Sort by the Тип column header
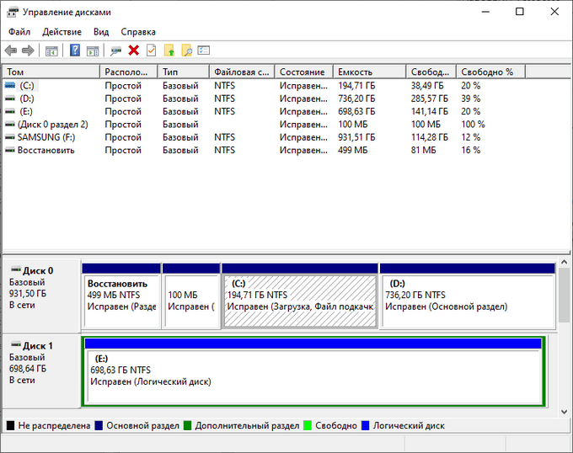 (184, 72)
